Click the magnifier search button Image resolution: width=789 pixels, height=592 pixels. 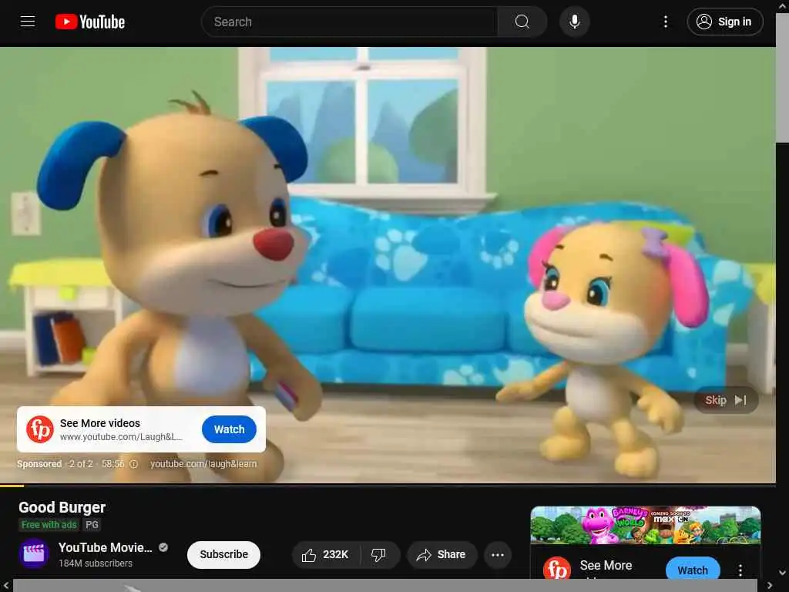click(x=522, y=22)
